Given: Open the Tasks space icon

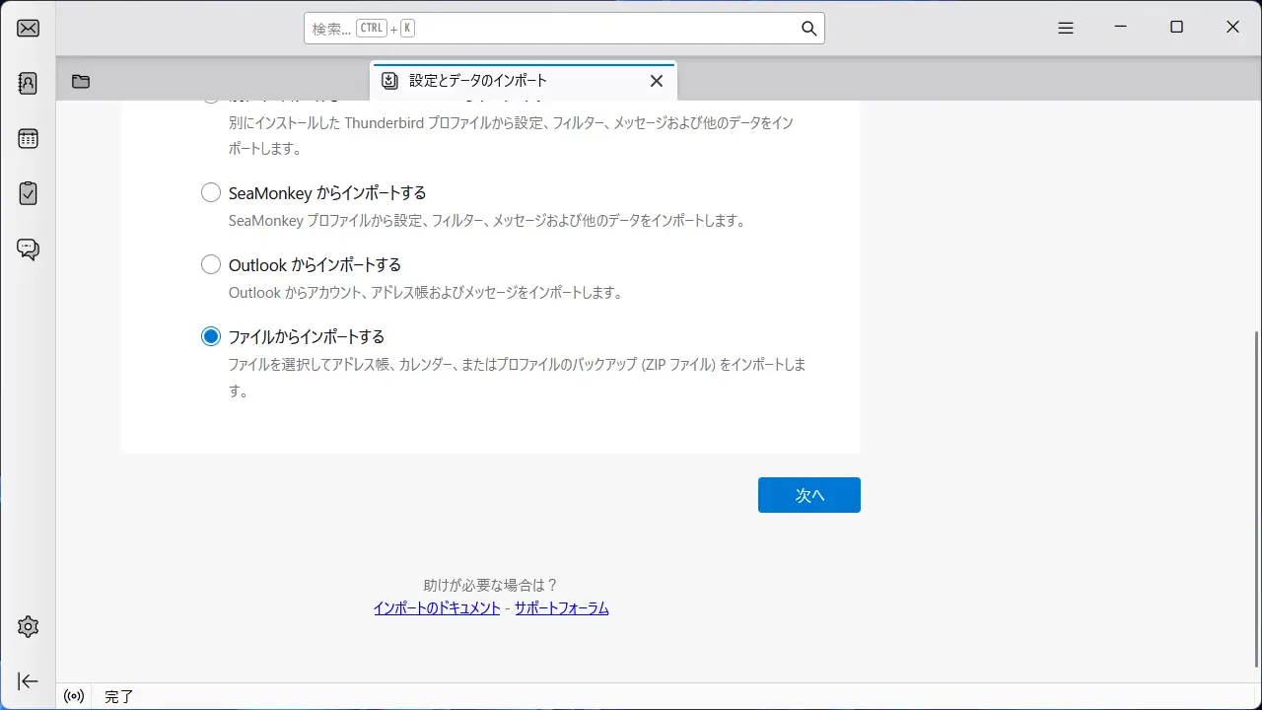Looking at the screenshot, I should [x=29, y=193].
